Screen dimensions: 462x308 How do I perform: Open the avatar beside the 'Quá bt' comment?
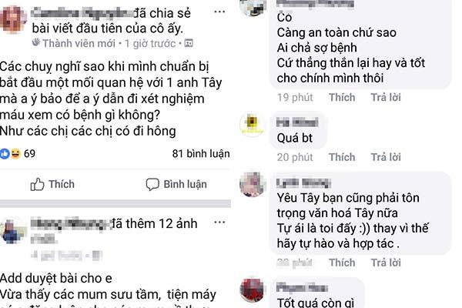tap(252, 125)
